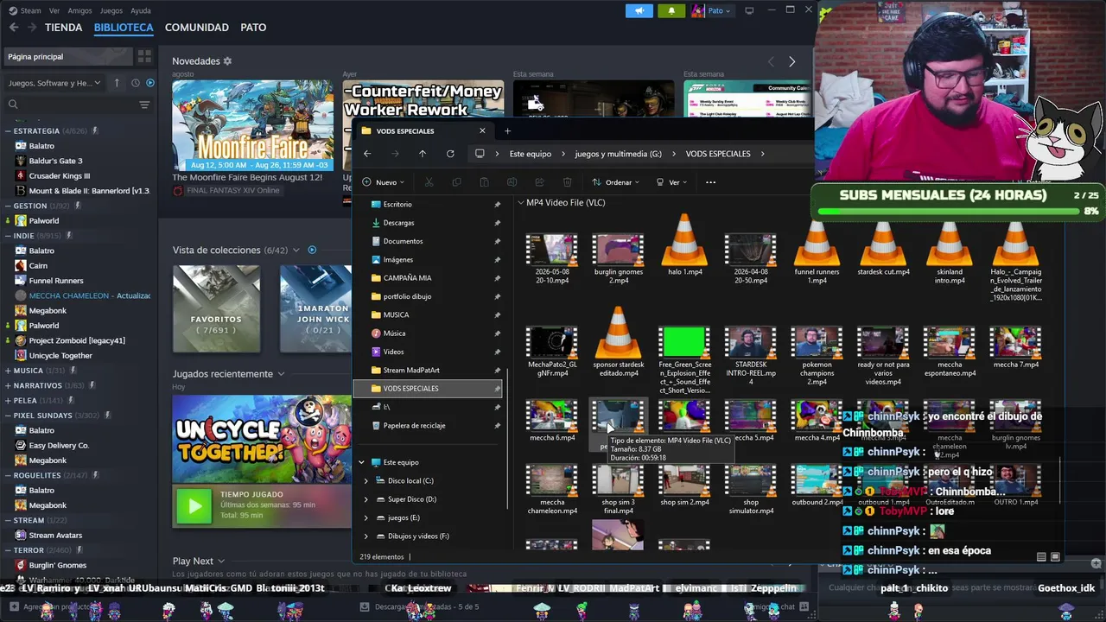Open Descargas in Explorer quick access
The image size is (1106, 622).
click(398, 223)
